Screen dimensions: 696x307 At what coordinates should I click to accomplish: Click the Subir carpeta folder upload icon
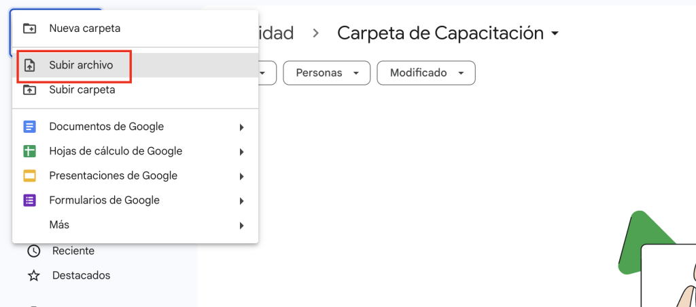pos(29,90)
